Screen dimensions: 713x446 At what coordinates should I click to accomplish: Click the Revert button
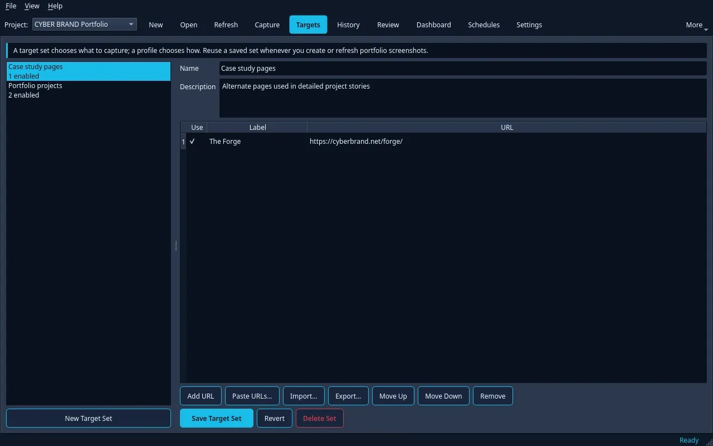[275, 418]
